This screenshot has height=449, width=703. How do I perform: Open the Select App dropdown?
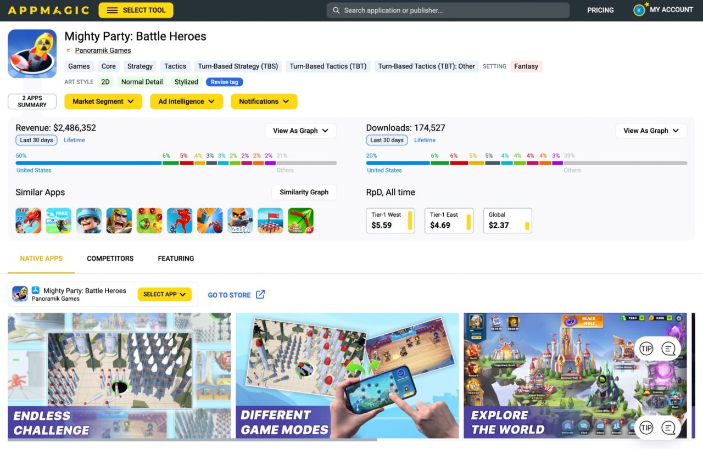(x=164, y=294)
